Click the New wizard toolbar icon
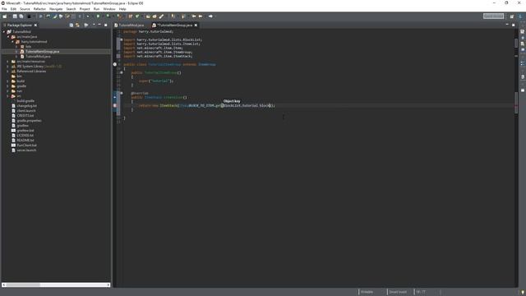 point(5,16)
